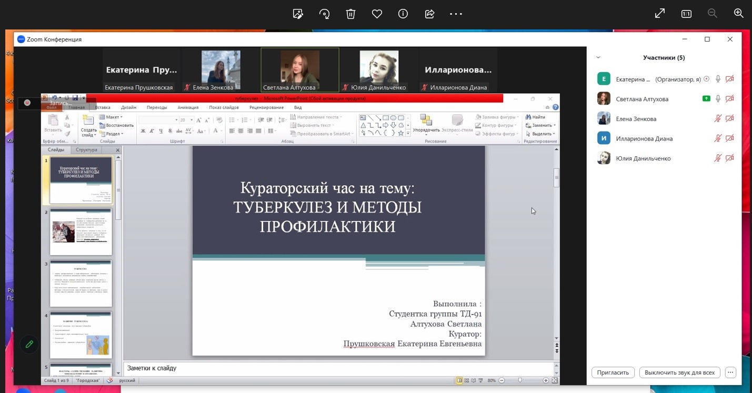752x393 pixels.
Task: Select slide 2 thumbnail in slides pane
Action: pos(81,232)
